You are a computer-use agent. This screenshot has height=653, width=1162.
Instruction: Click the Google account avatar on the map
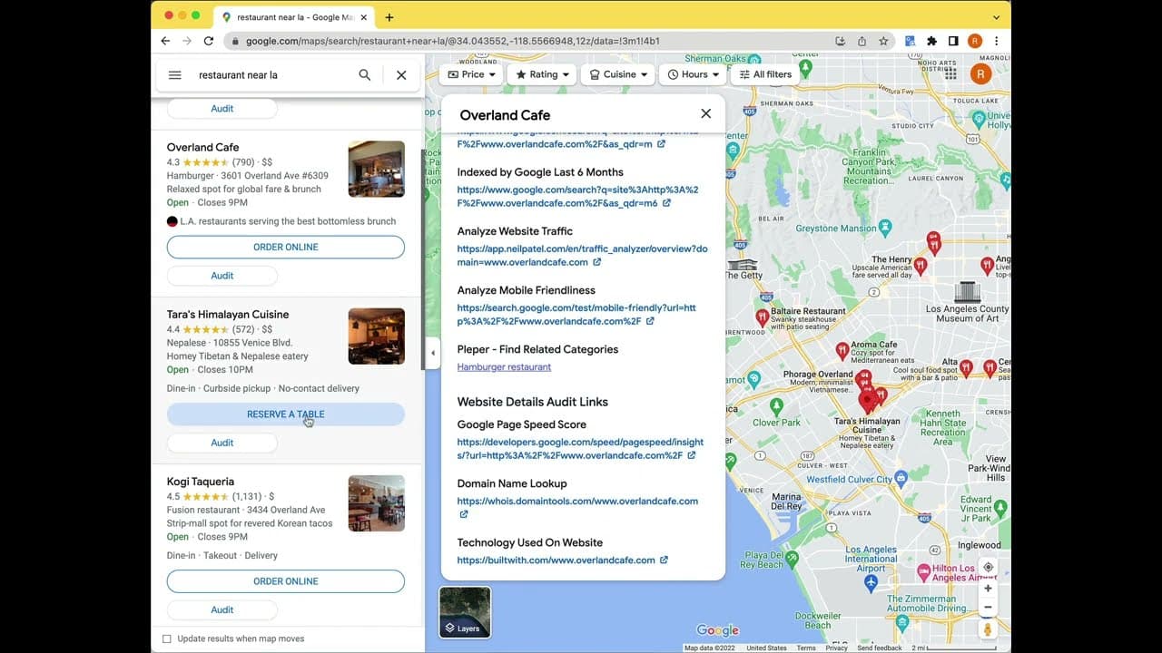pyautogui.click(x=980, y=74)
